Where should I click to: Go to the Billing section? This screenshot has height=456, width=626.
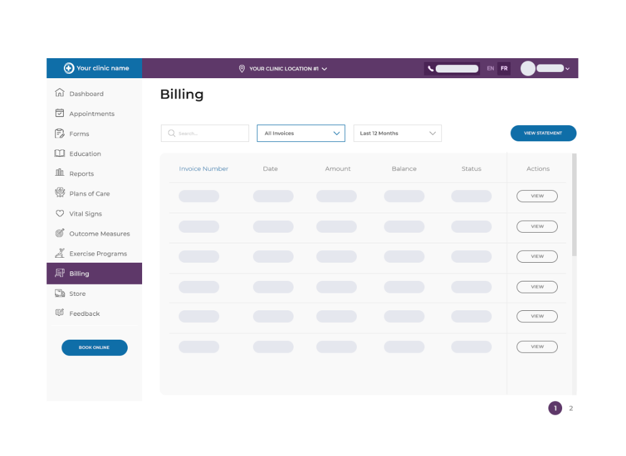click(78, 273)
